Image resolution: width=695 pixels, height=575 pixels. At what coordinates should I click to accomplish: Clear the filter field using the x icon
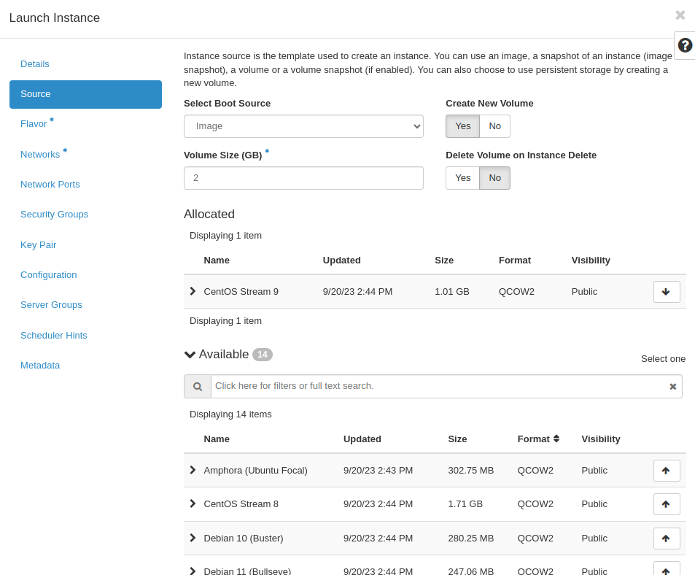pos(672,386)
